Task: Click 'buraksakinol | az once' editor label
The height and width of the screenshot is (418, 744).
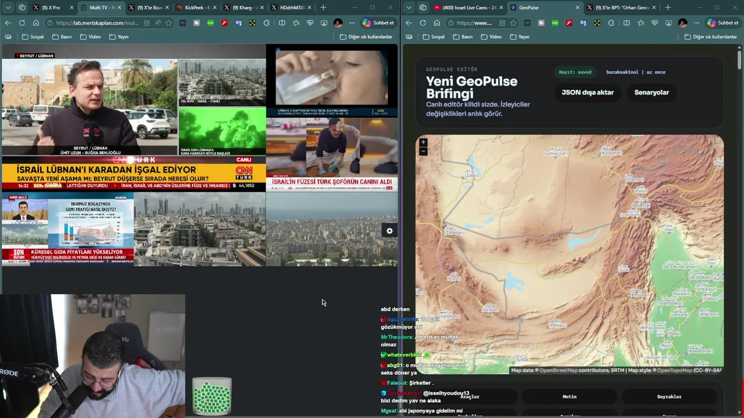Action: 636,72
